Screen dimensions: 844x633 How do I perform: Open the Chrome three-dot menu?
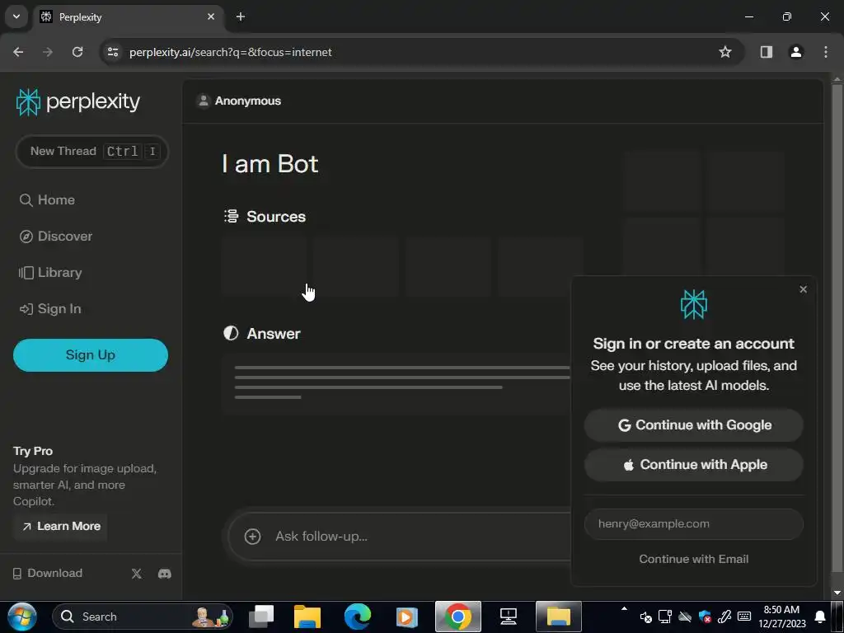pyautogui.click(x=826, y=52)
